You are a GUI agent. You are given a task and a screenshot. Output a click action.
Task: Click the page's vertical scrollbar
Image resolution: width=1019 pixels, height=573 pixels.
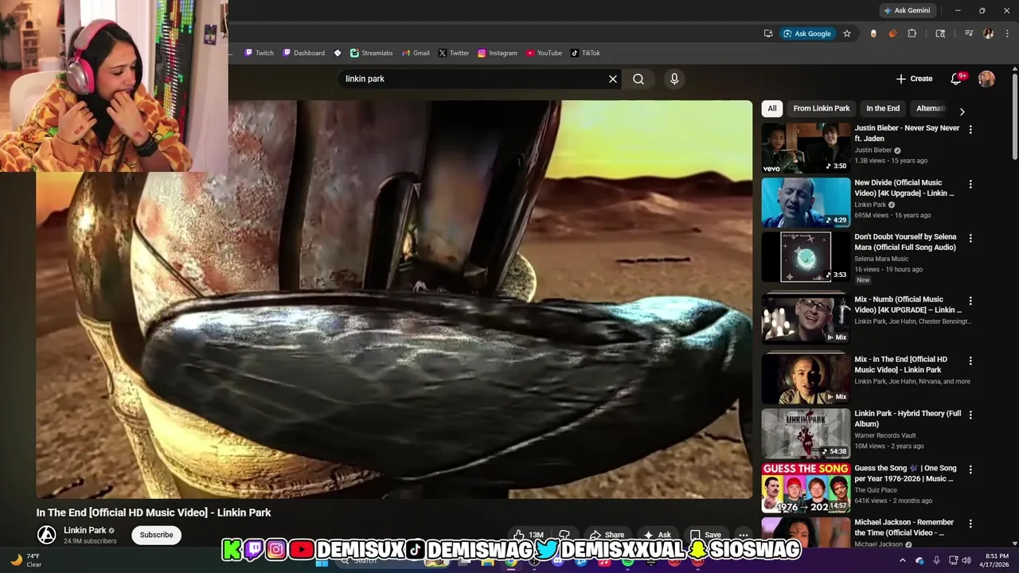coord(1014,115)
